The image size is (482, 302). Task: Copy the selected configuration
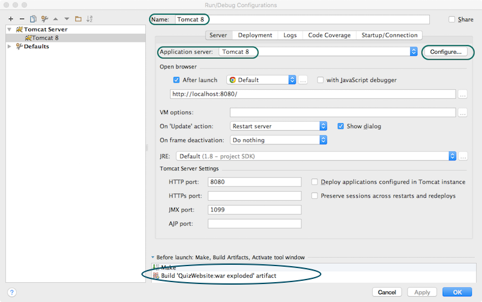(33, 19)
